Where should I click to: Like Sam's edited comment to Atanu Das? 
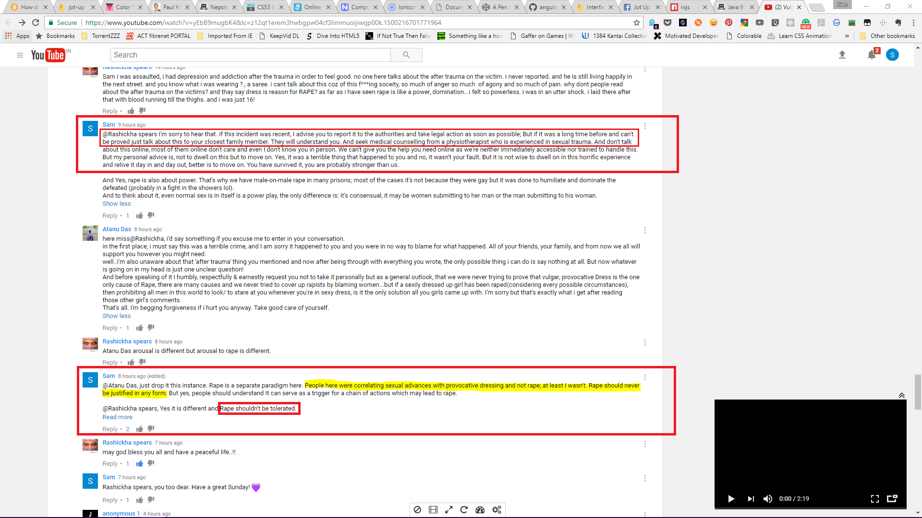(x=139, y=429)
